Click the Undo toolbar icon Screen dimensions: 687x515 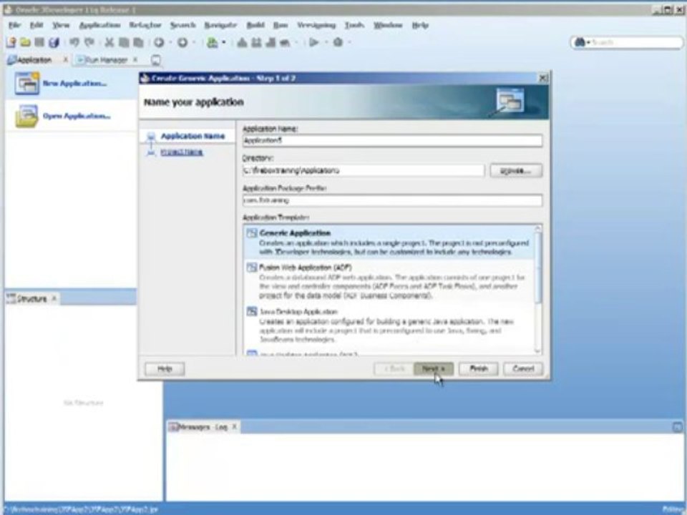[x=74, y=42]
